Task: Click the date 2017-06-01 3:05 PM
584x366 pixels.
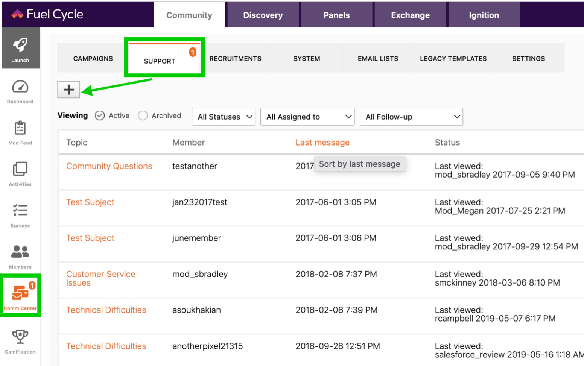Action: tap(336, 202)
